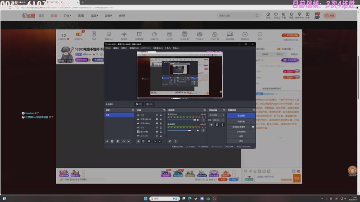This screenshot has height=202, width=360.
Task: Lock the 文本 (GDI+) source
Action: coord(161,123)
